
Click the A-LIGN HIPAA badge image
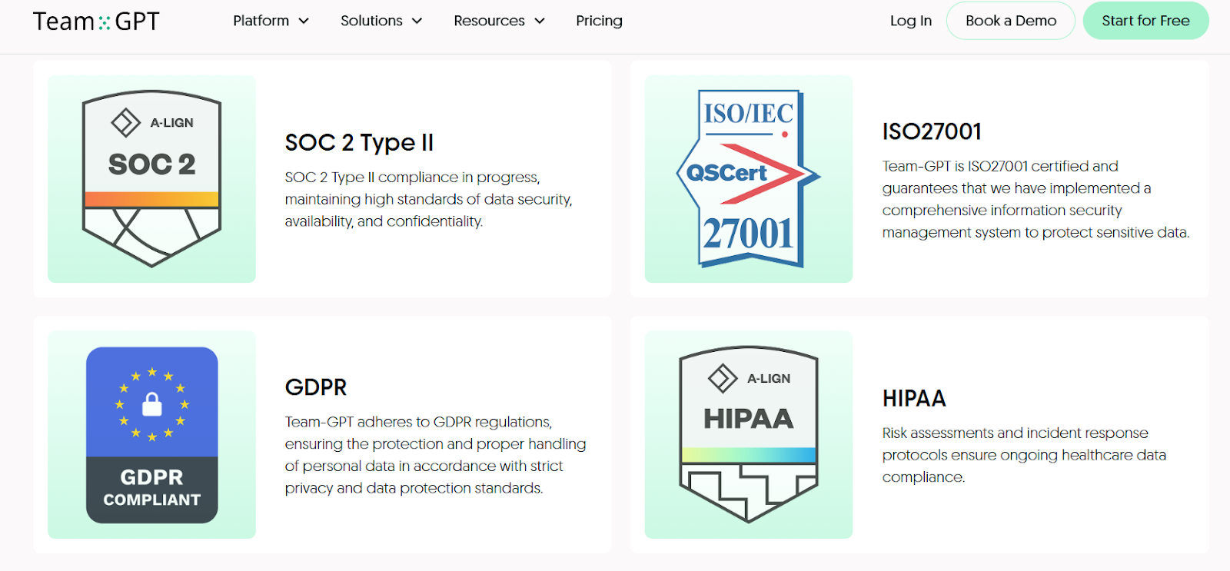click(x=749, y=435)
